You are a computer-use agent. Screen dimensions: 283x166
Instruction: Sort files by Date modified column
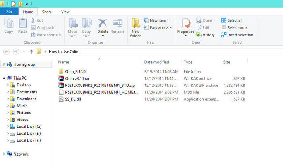[156, 62]
